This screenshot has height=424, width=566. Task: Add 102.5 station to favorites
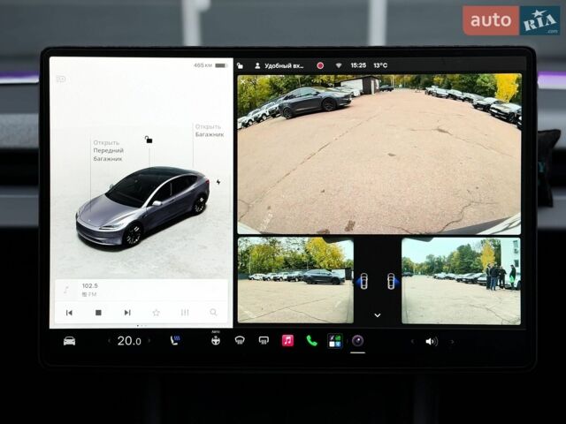point(156,313)
